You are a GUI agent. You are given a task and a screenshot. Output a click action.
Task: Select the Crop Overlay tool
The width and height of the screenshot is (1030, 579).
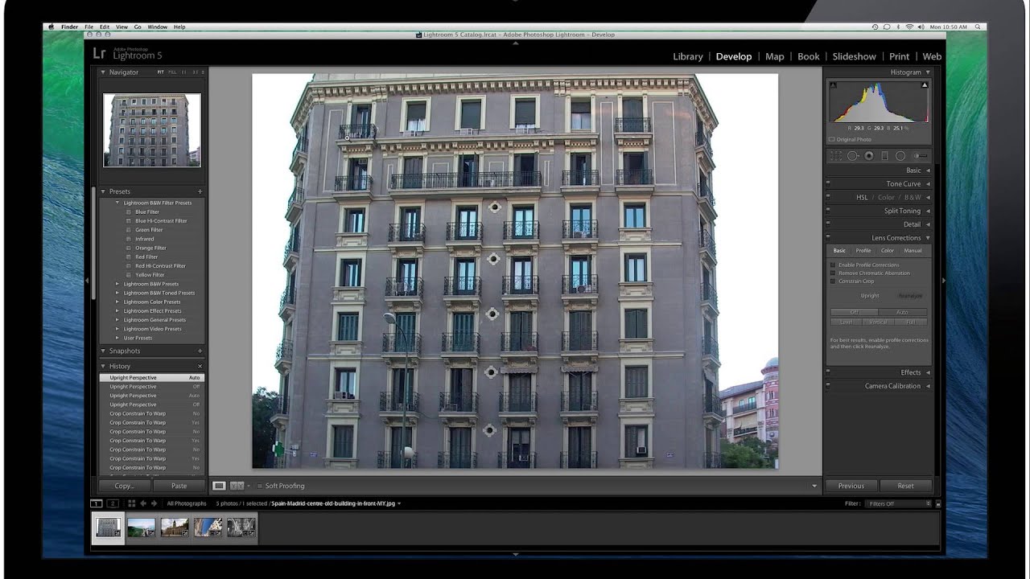pyautogui.click(x=836, y=156)
